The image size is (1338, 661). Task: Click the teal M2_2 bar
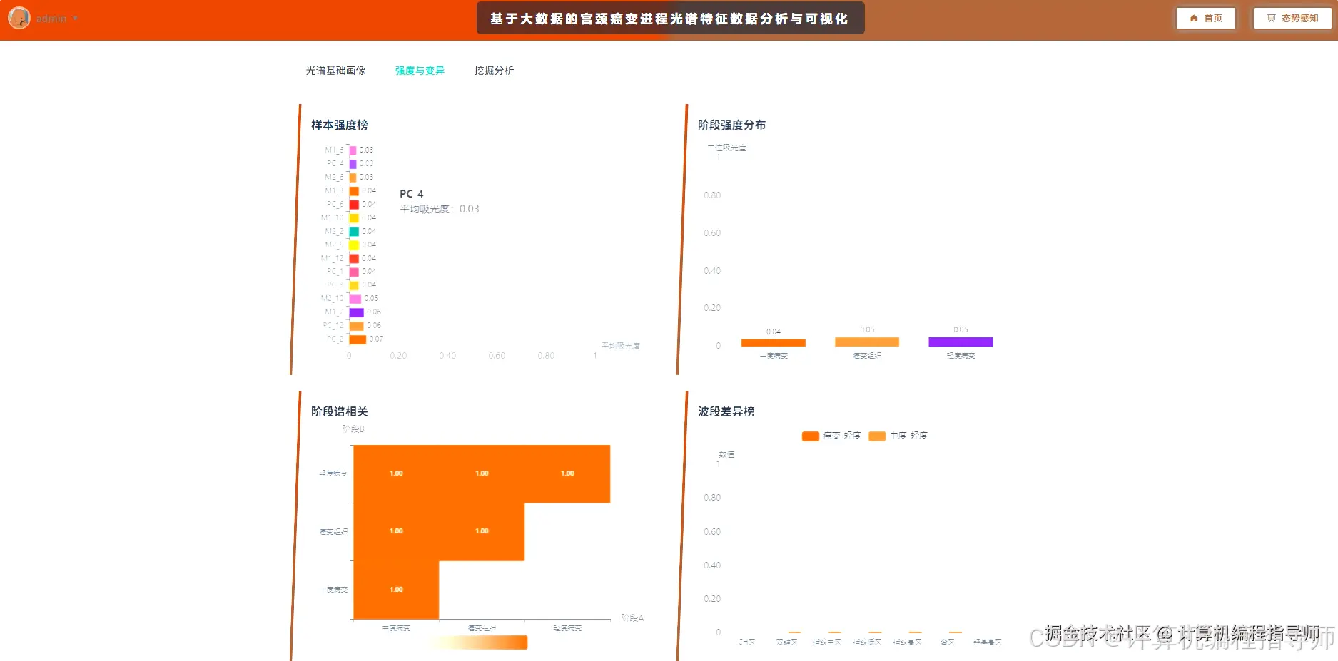tap(354, 232)
